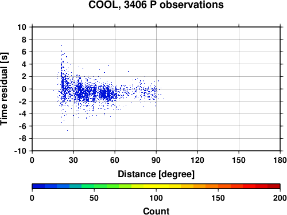287x215 pixels.
Task: Click the 200 label under the colorbar
Action: (x=280, y=198)
